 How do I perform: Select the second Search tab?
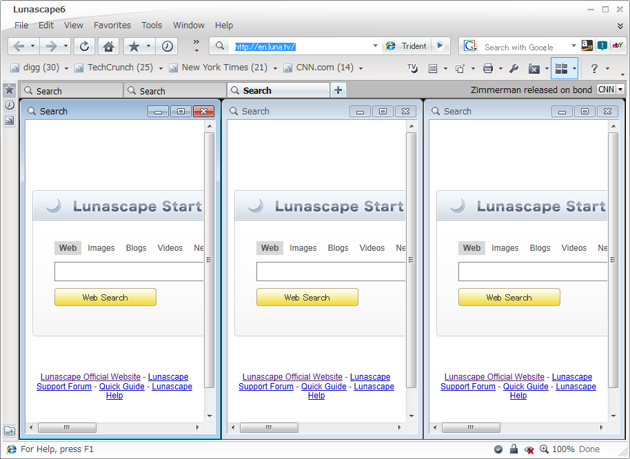175,91
